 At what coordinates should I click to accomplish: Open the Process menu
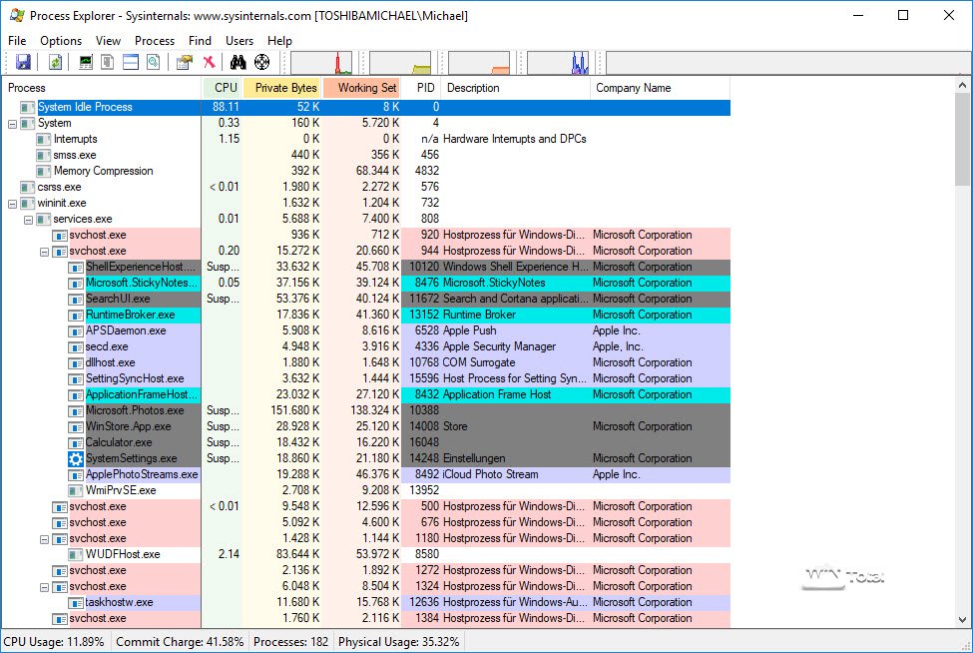[x=155, y=41]
